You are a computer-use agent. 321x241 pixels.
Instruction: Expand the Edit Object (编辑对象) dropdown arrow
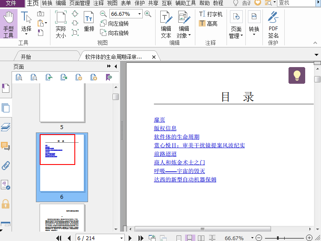pyautogui.click(x=190, y=35)
